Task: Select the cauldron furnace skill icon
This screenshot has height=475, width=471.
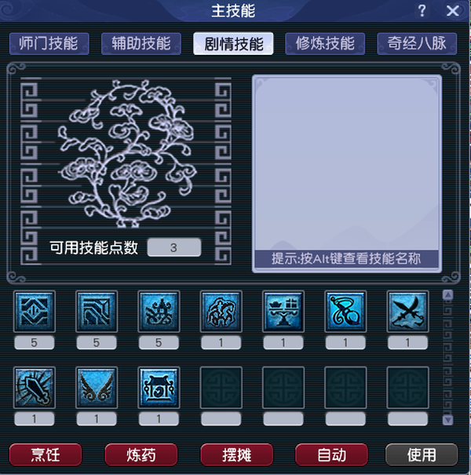Action: [x=159, y=388]
